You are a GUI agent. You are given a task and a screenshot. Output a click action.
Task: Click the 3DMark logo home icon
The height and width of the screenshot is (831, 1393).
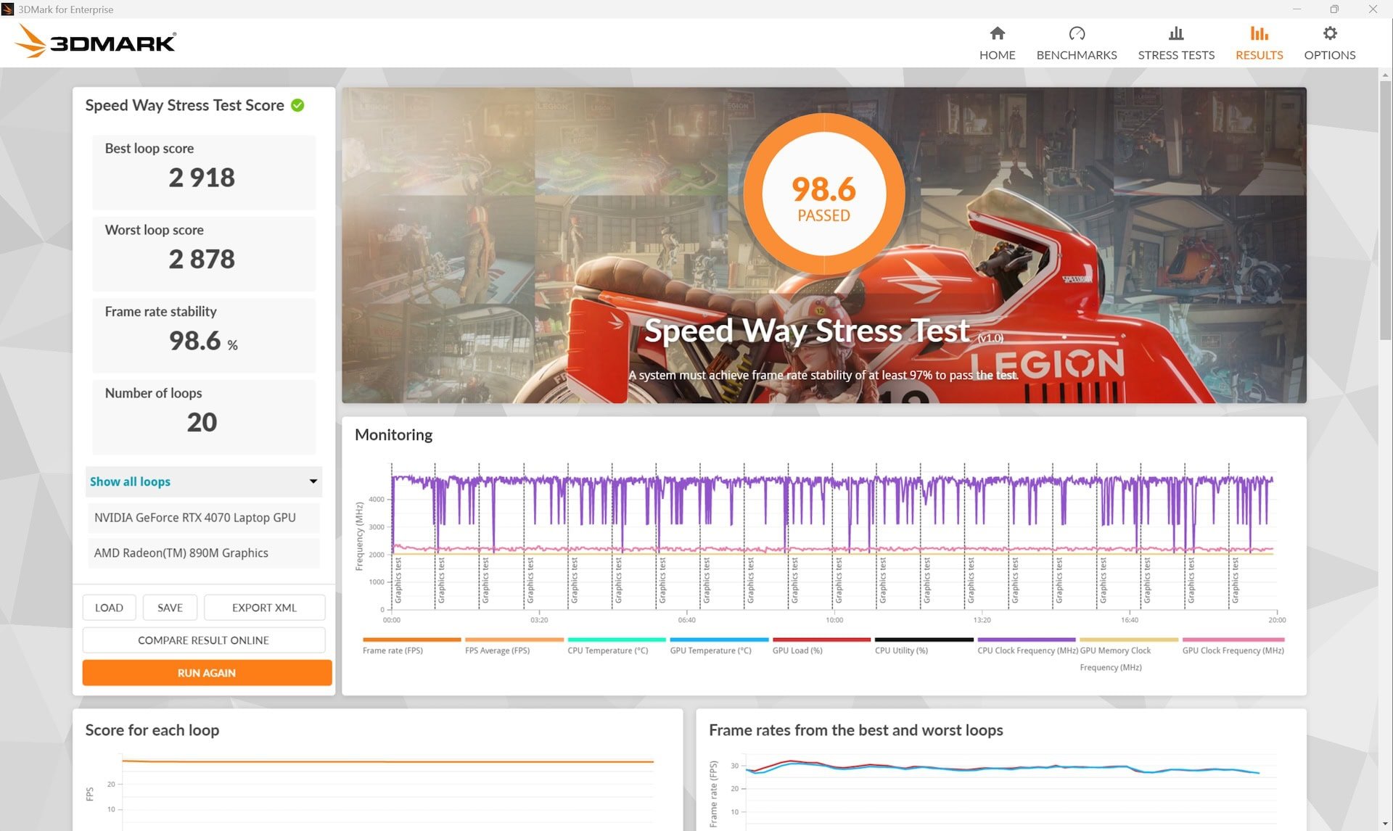[x=94, y=41]
